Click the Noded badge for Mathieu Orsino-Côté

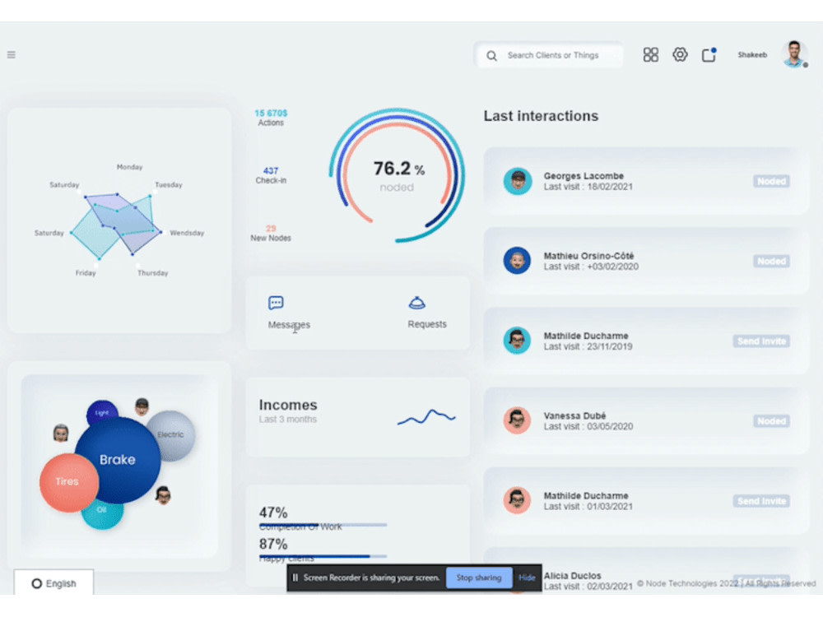click(772, 262)
